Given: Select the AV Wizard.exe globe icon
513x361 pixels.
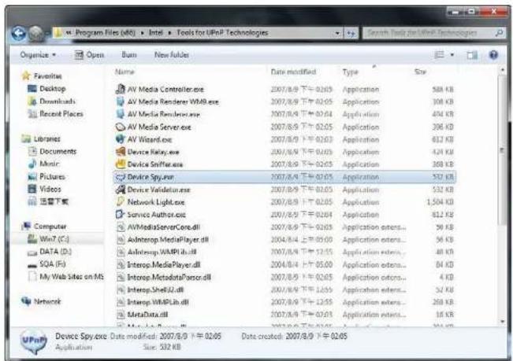Looking at the screenshot, I should (x=121, y=139).
